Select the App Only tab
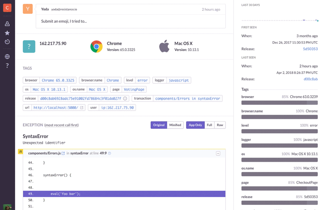This screenshot has height=210, width=325. tap(195, 125)
